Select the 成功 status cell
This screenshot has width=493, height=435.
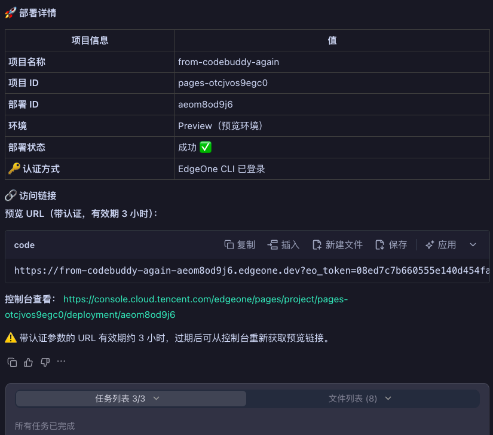click(x=332, y=147)
